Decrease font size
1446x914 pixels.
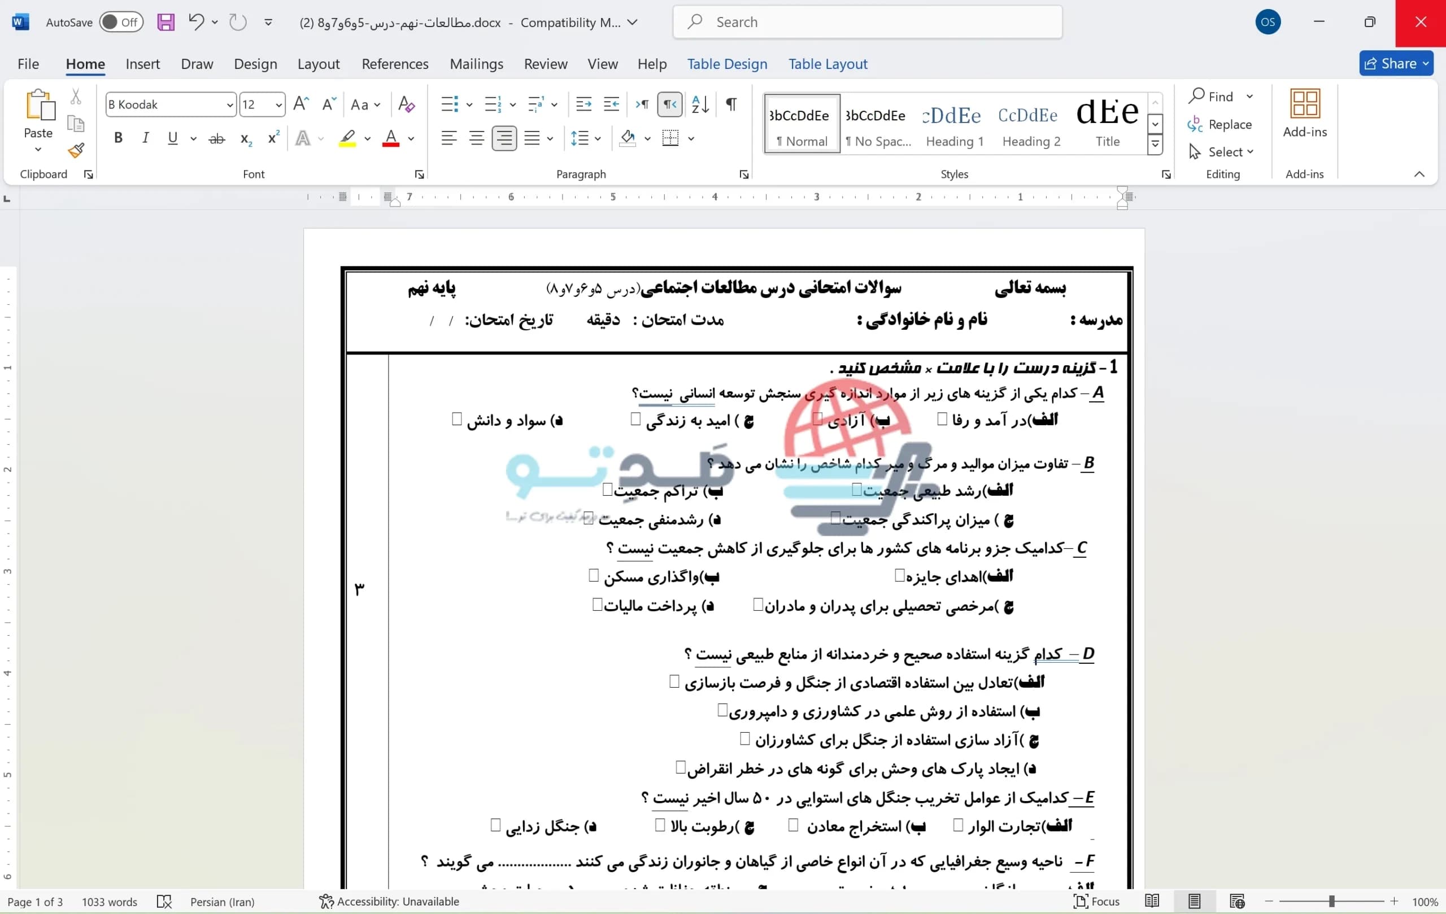tap(329, 104)
